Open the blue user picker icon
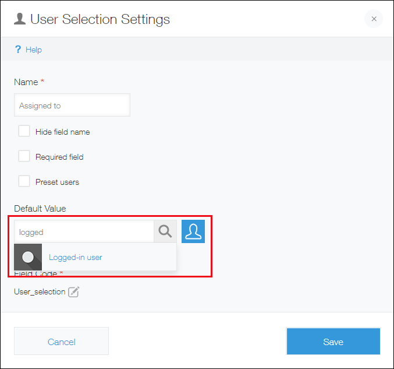Viewport: 394px width, 369px height. [193, 231]
